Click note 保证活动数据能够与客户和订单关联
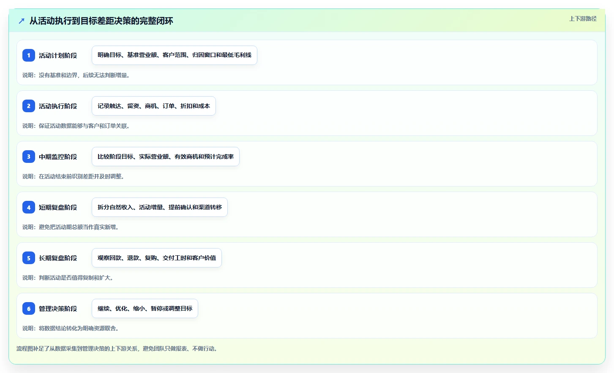Image resolution: width=614 pixels, height=373 pixels. [x=76, y=126]
